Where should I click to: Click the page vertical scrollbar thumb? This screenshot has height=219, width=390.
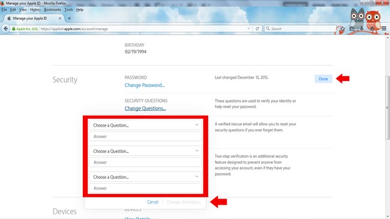coord(388,107)
